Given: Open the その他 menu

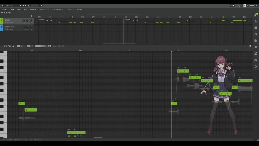Looking at the screenshot, I should pos(79,10).
